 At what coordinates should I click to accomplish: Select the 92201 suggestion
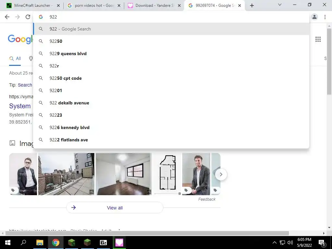tap(171, 90)
